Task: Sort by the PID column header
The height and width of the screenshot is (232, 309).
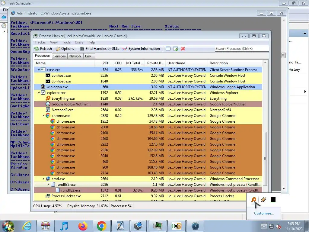Action: click(x=102, y=63)
